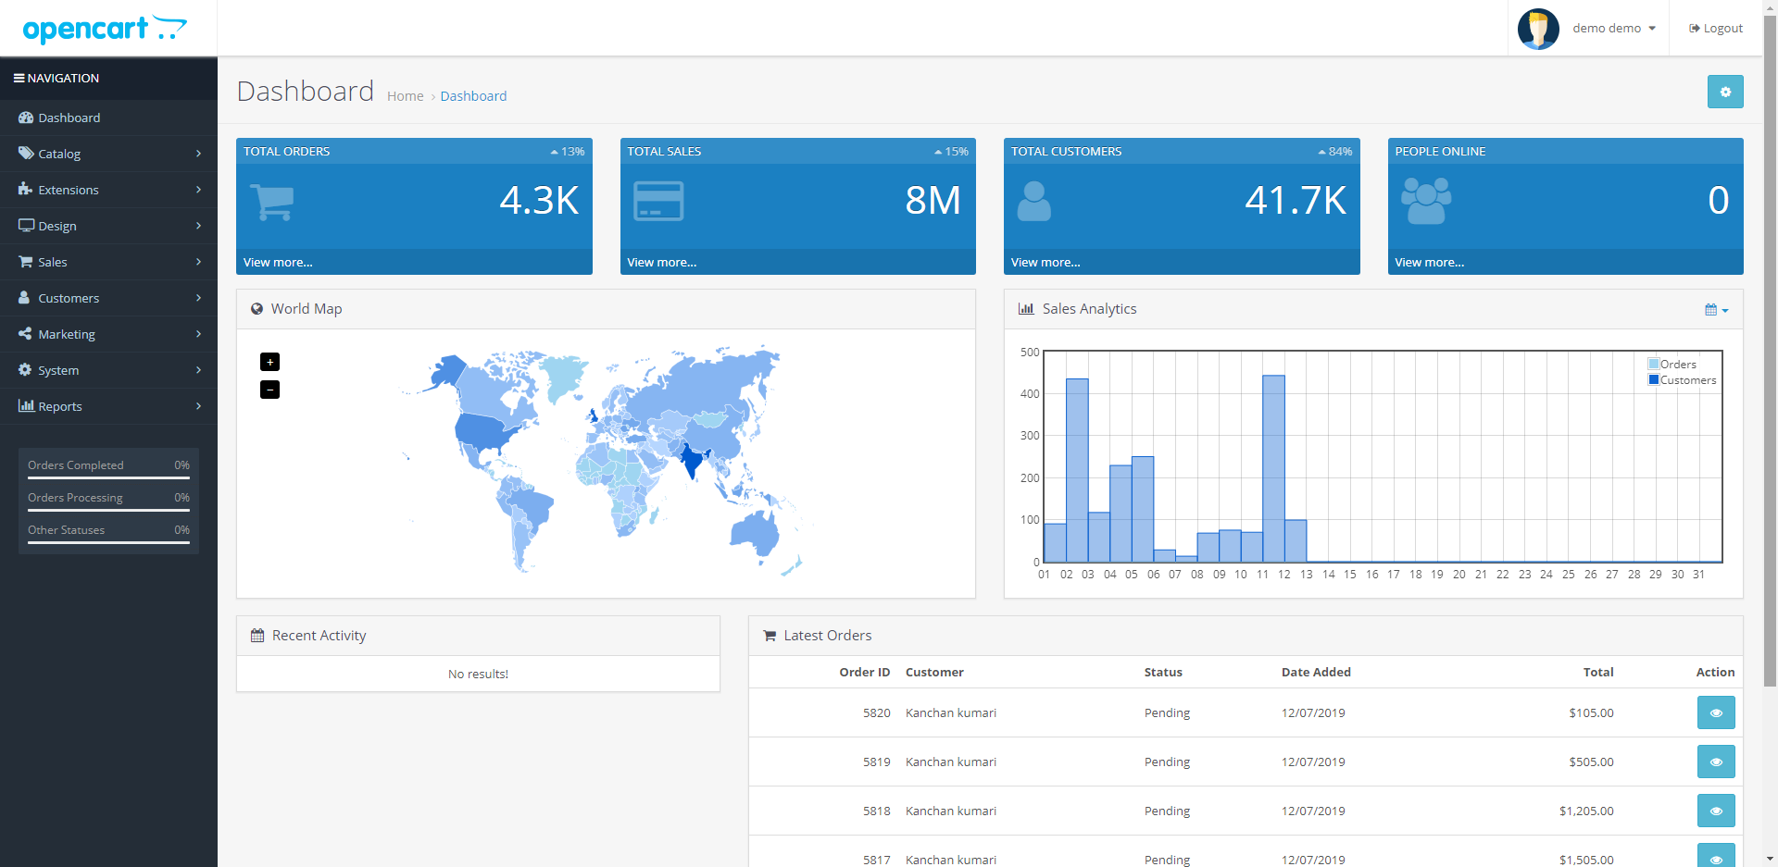1778x867 pixels.
Task: Click order ID 5820 cell
Action: click(x=876, y=713)
